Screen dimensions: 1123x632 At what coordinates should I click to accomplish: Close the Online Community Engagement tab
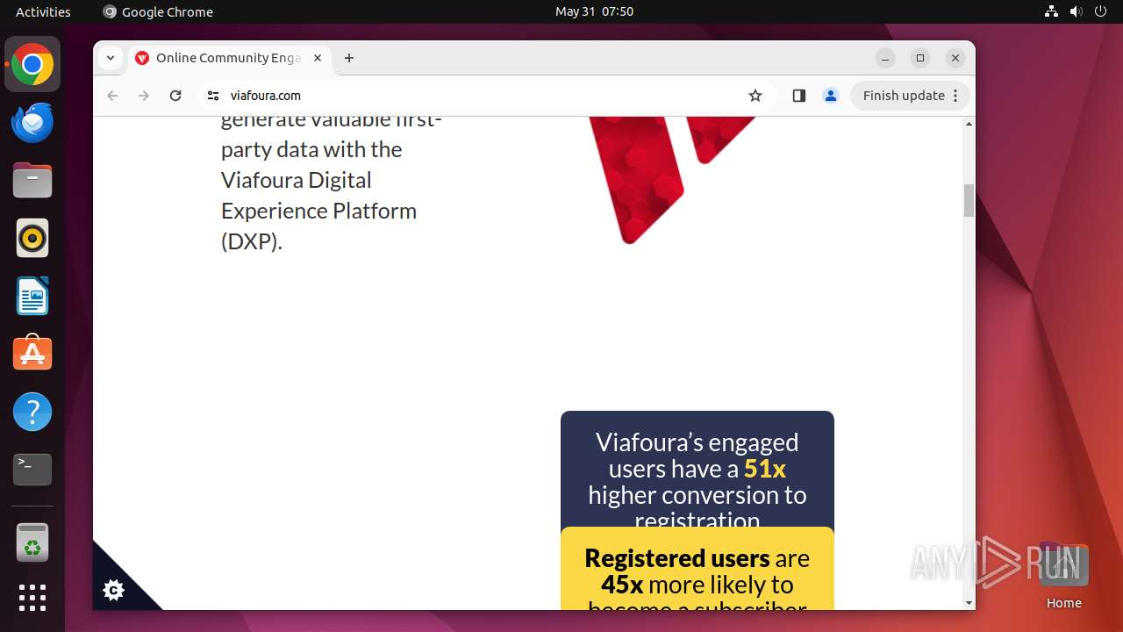(318, 58)
